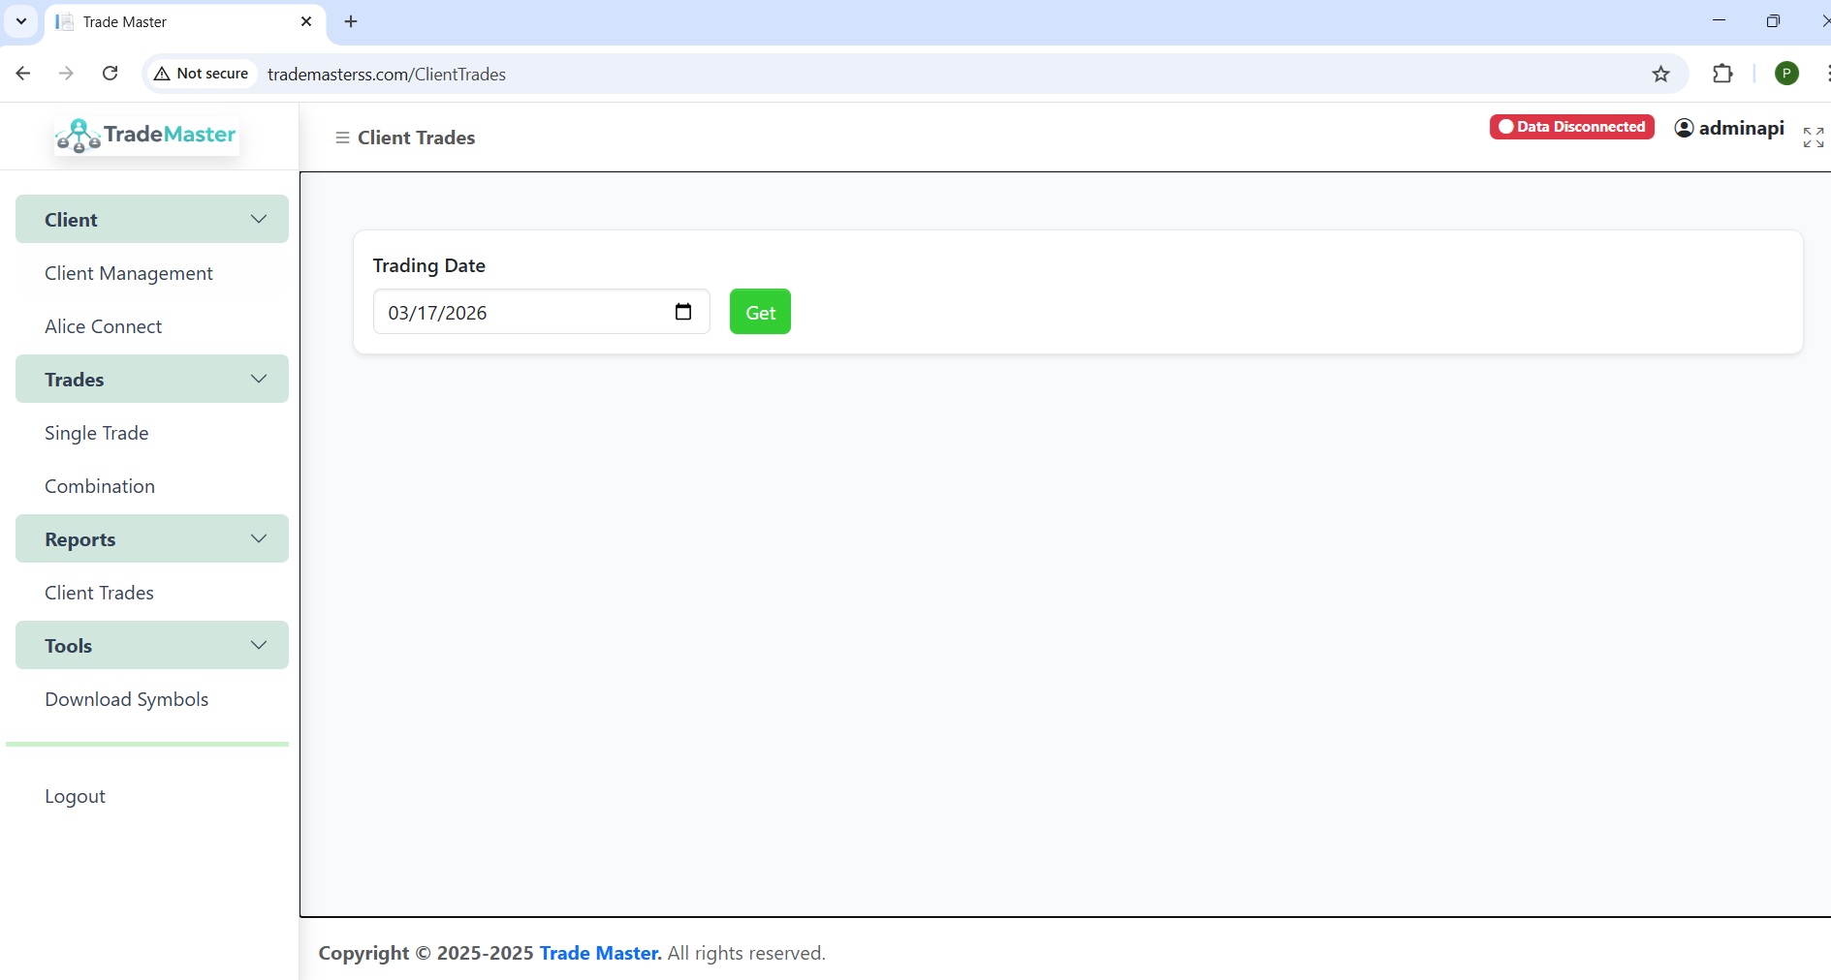Click the TradeMaster logo
The height and width of the screenshot is (980, 1831).
tap(146, 136)
